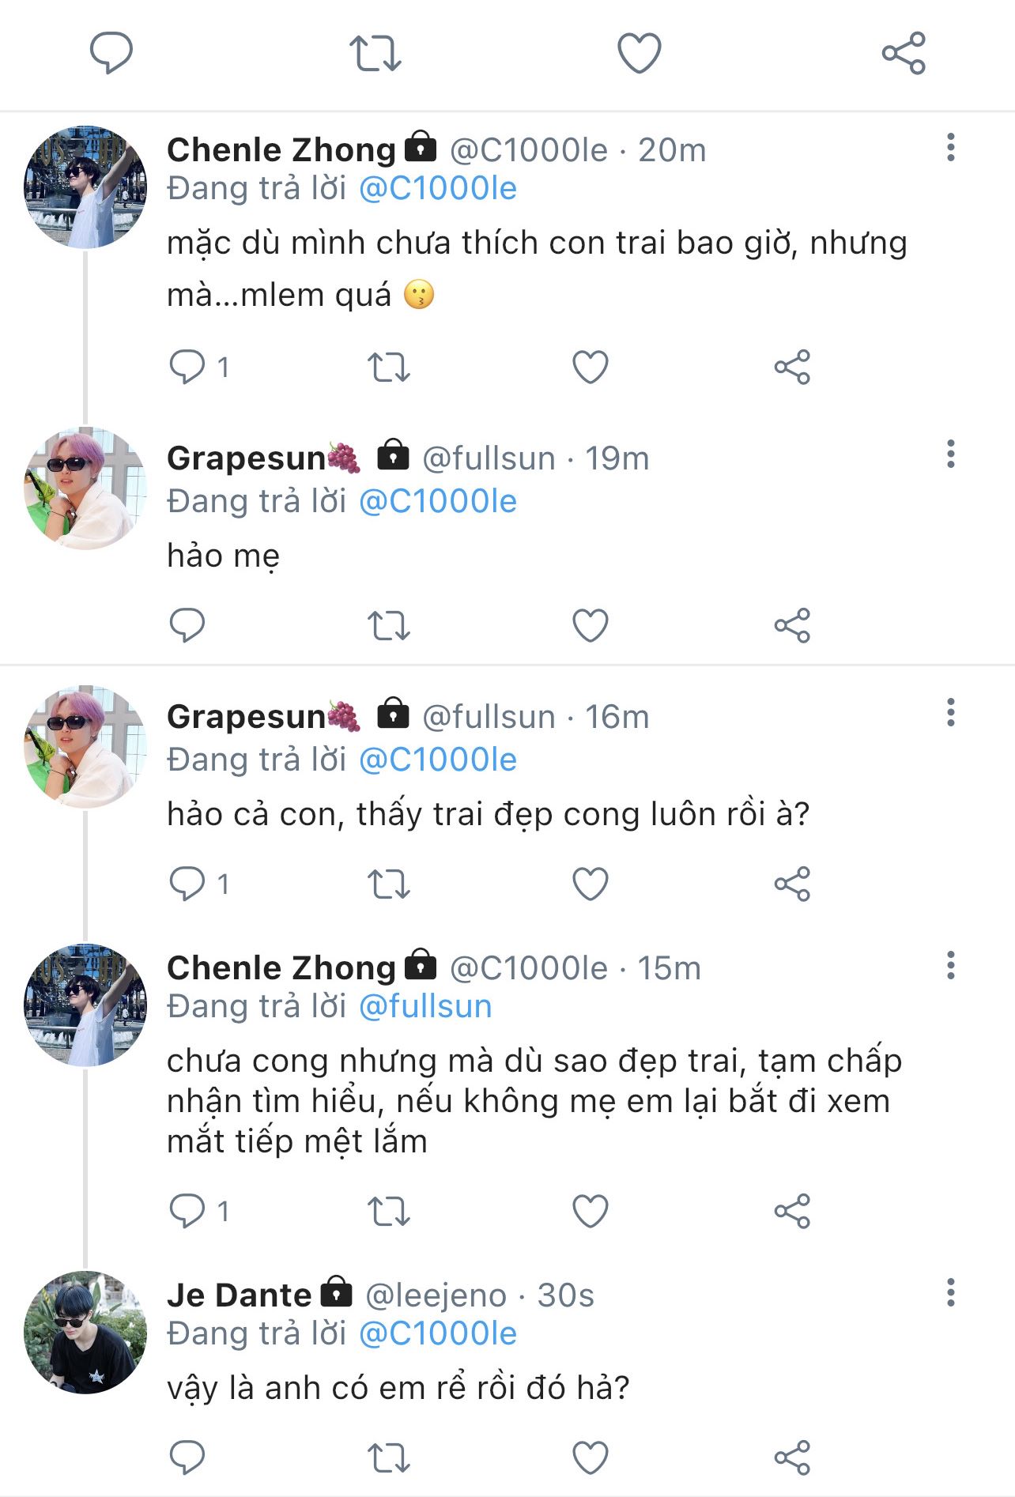Open Je Dante's profile picture
This screenshot has height=1497, width=1015.
(85, 1332)
